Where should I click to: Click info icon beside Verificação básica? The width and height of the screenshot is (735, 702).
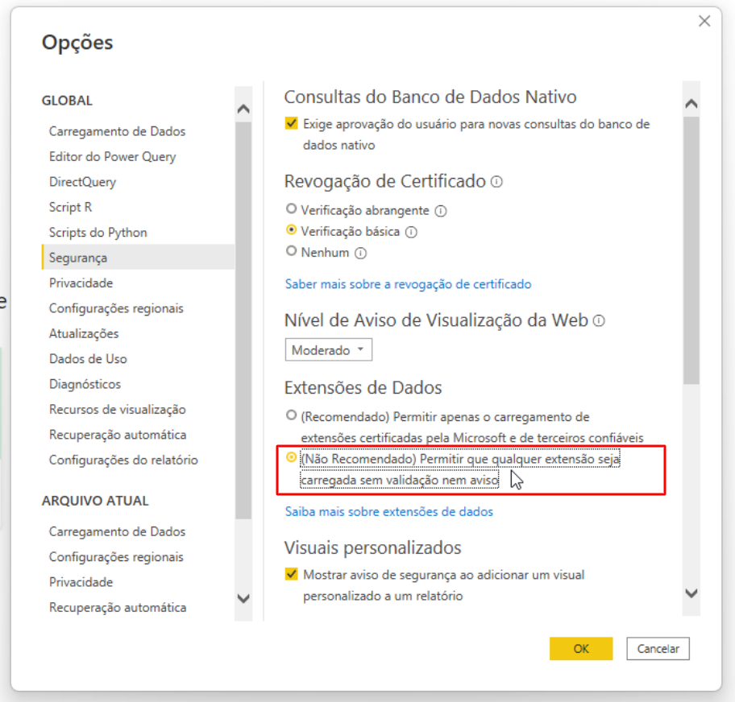(411, 233)
